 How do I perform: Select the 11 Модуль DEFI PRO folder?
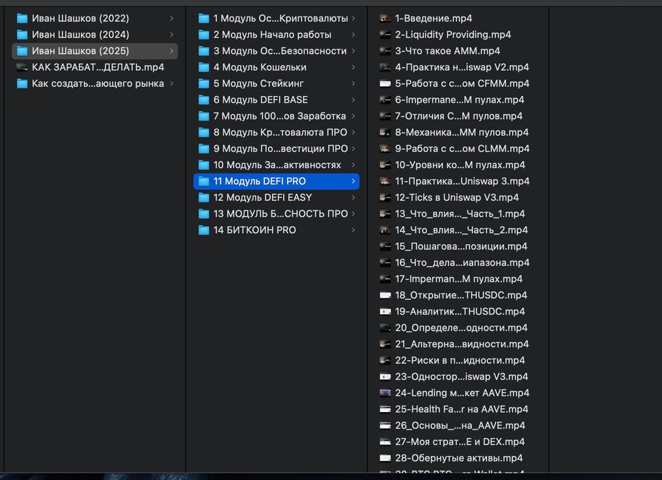click(x=277, y=181)
